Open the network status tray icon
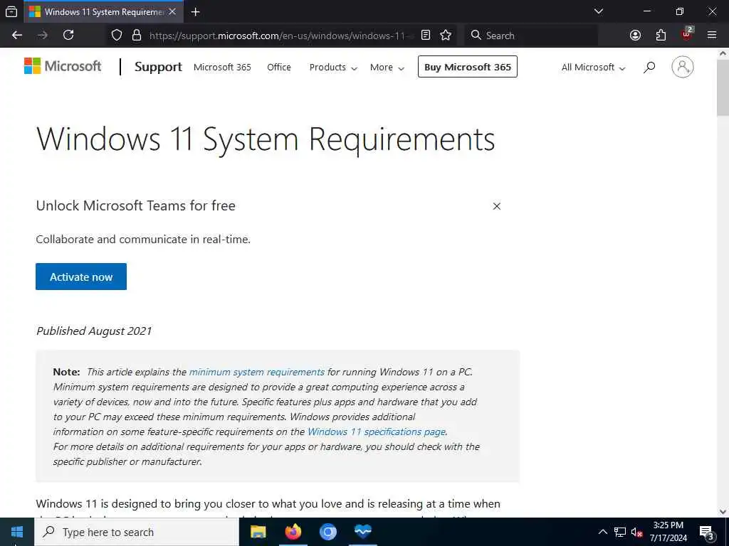The width and height of the screenshot is (729, 546). pos(620,532)
